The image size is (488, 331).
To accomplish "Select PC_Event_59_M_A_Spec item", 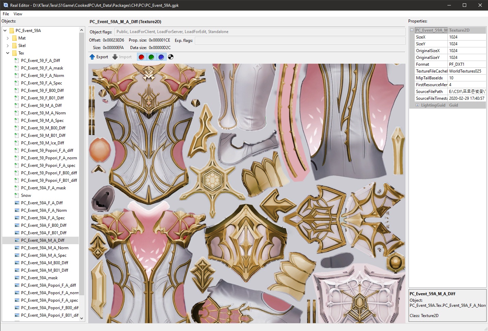I will pos(42,121).
